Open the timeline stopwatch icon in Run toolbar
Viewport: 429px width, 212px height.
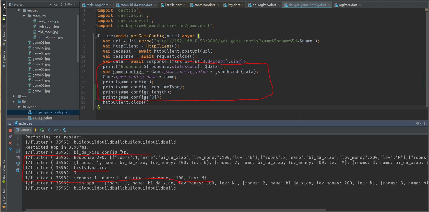pos(50,130)
